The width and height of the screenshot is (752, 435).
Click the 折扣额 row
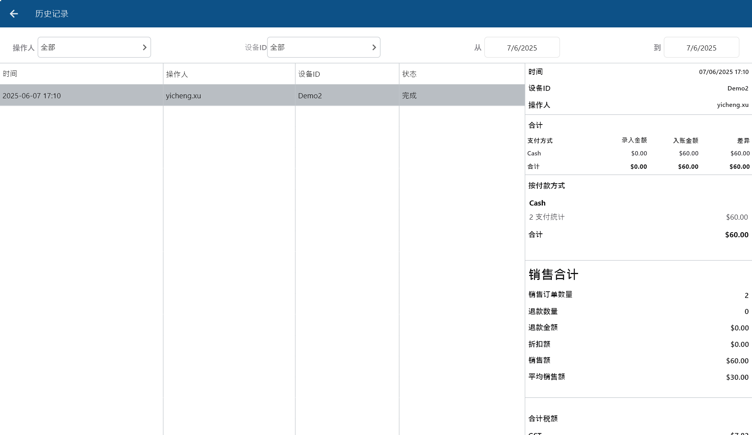[x=638, y=344]
